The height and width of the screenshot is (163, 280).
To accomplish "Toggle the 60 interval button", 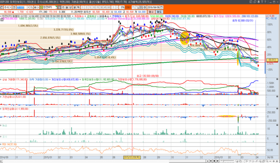I will coord(109,7).
